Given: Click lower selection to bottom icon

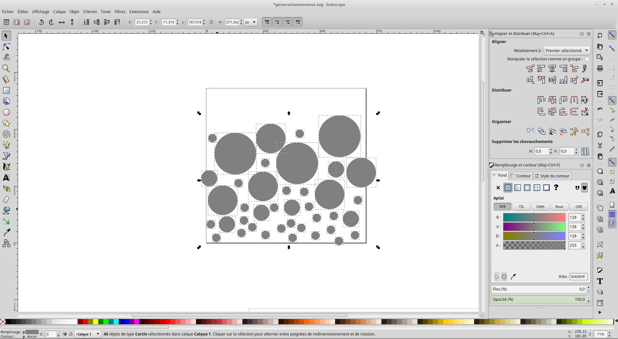Looking at the screenshot, I should tap(86, 22).
